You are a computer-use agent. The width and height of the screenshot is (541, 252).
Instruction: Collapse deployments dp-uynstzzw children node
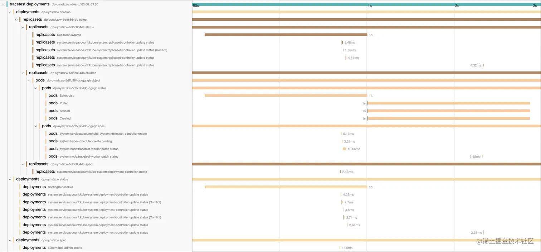[10, 12]
